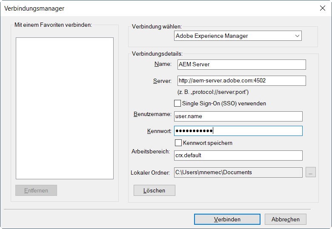
Task: Click the Benutzername label
Action: point(152,114)
